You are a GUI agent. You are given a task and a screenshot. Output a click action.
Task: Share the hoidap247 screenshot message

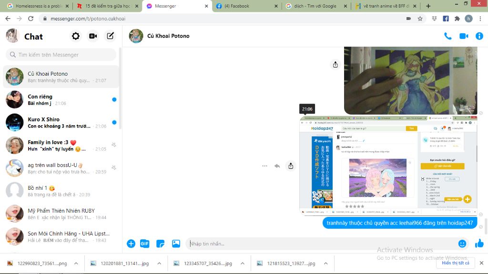(291, 166)
